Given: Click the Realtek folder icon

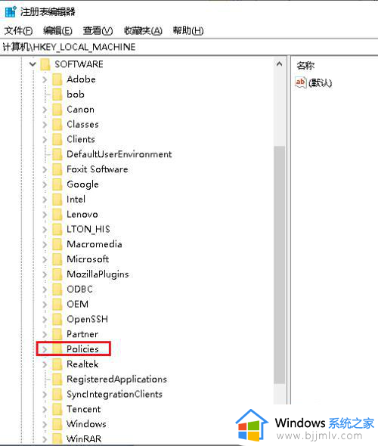Looking at the screenshot, I should [57, 364].
